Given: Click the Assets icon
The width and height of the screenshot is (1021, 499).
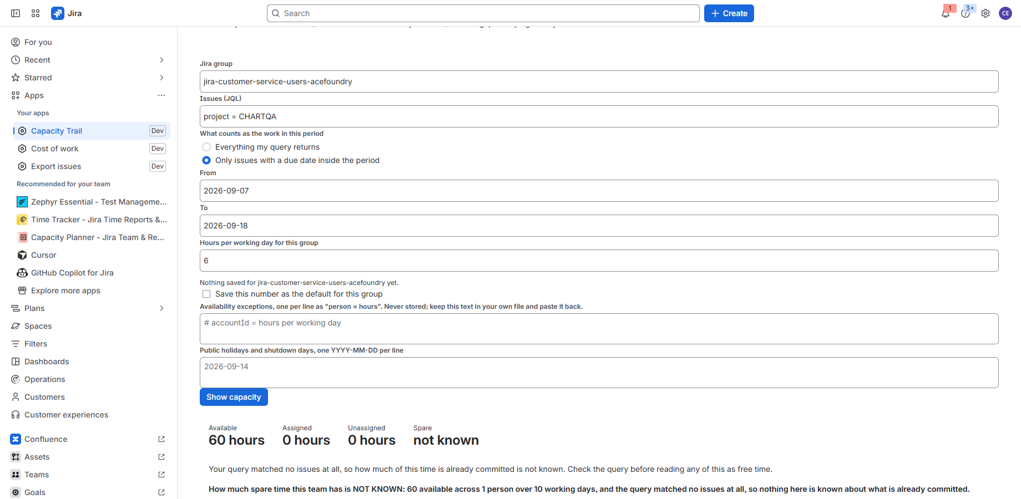Looking at the screenshot, I should point(16,457).
